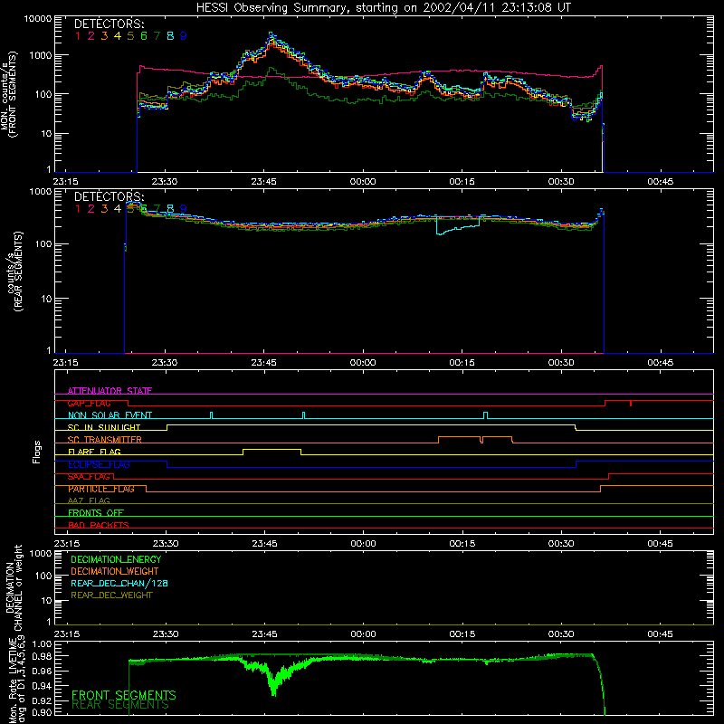Select detector 7 in front segments legend
The image size is (724, 724).
coord(157,36)
